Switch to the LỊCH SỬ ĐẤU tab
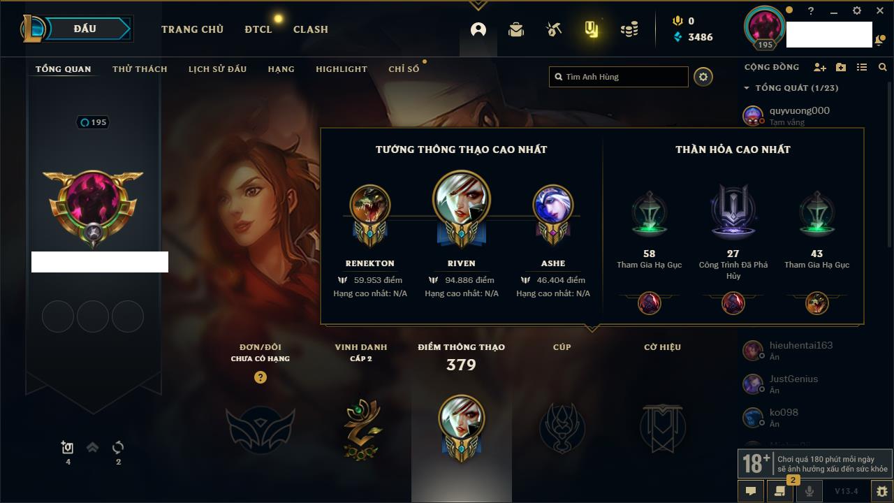The image size is (894, 503). [x=217, y=69]
